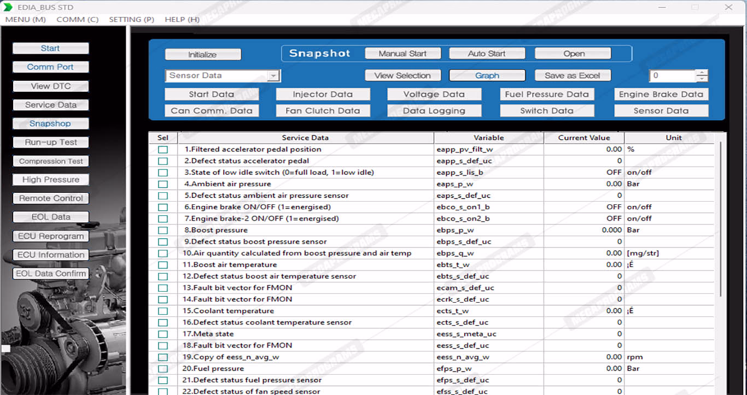The image size is (747, 395).
Task: Tick the Coolant temperature row checkbox
Action: click(163, 311)
